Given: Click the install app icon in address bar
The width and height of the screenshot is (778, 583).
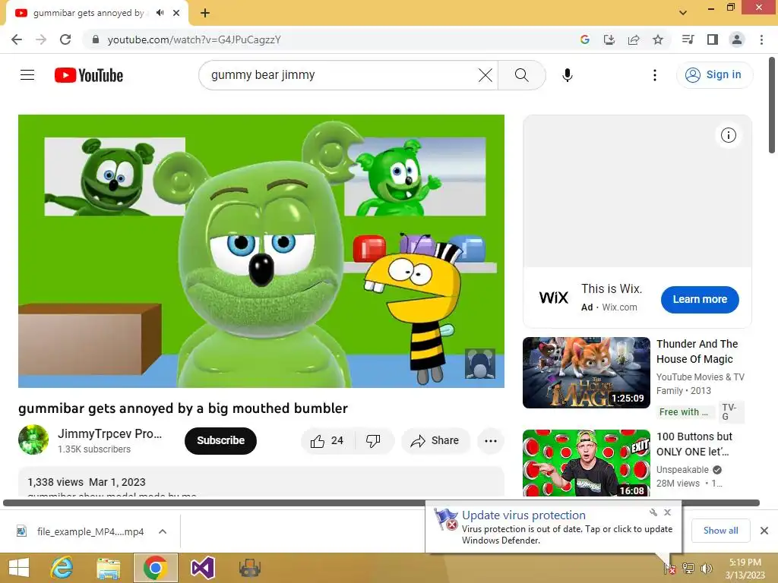Looking at the screenshot, I should (x=609, y=39).
